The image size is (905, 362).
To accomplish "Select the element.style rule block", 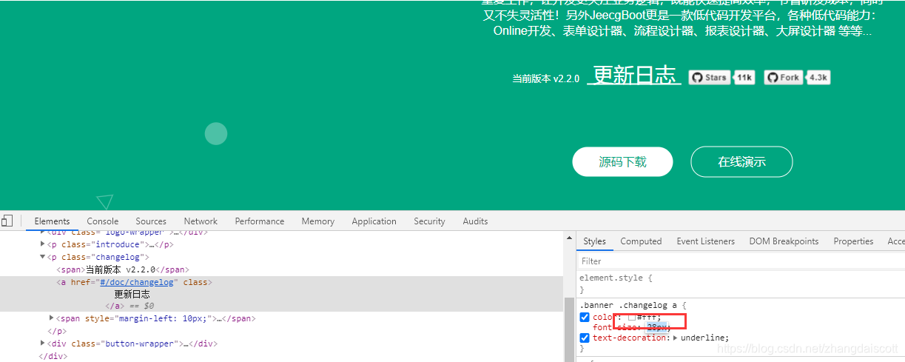I will 741,284.
